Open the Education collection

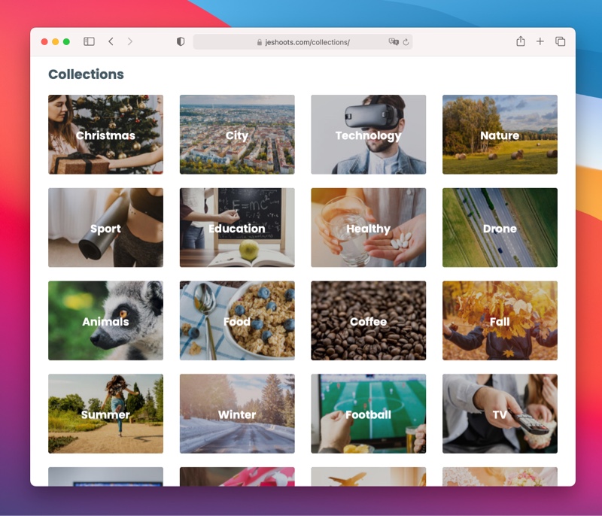(237, 227)
